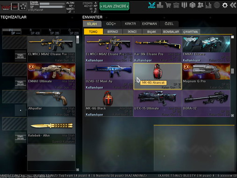This screenshot has width=237, height=178.
Task: Select the BIÇAK weapon filter
Action: 151,32
